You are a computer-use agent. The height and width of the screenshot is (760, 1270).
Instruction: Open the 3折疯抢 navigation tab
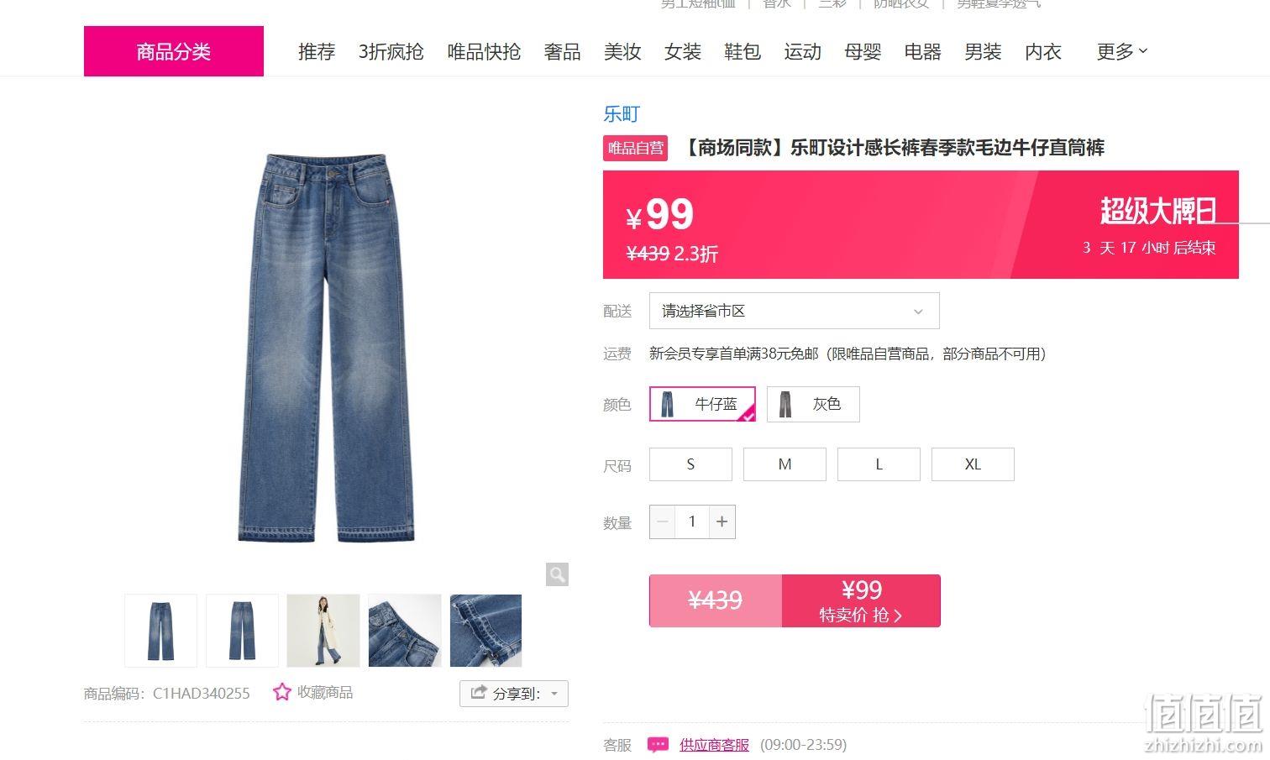[x=391, y=51]
